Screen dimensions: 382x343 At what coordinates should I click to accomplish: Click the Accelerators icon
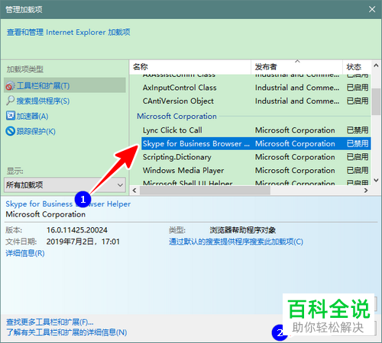click(11, 116)
